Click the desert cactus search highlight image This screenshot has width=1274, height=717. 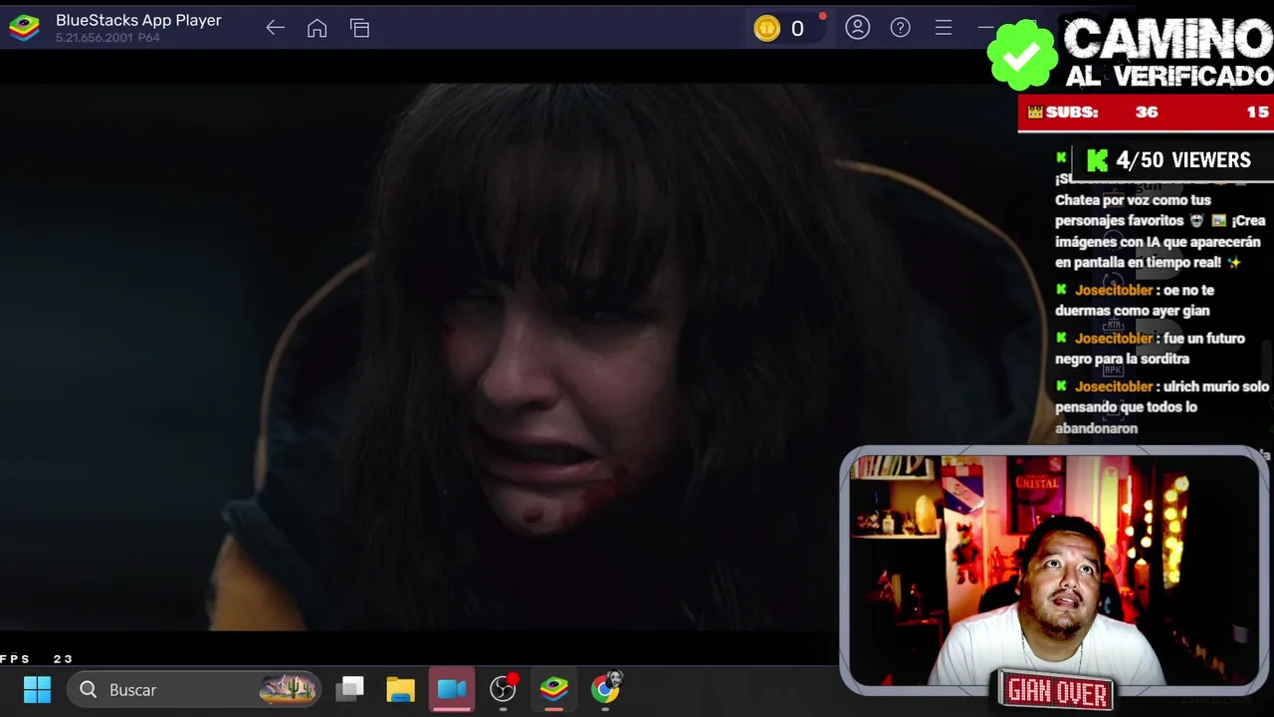tap(288, 688)
